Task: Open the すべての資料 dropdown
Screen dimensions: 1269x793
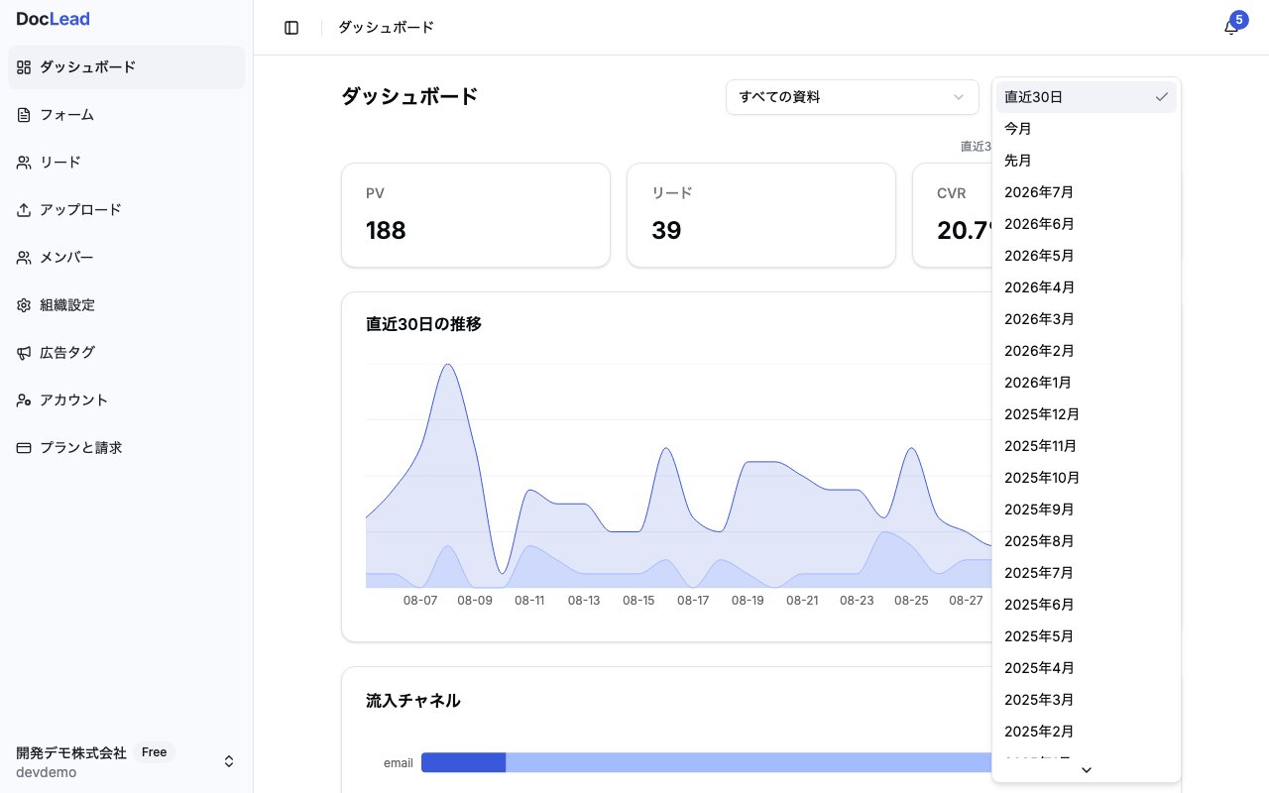Action: tap(853, 97)
